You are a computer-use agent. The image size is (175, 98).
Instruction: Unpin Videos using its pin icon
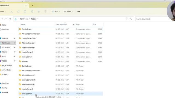(14, 61)
